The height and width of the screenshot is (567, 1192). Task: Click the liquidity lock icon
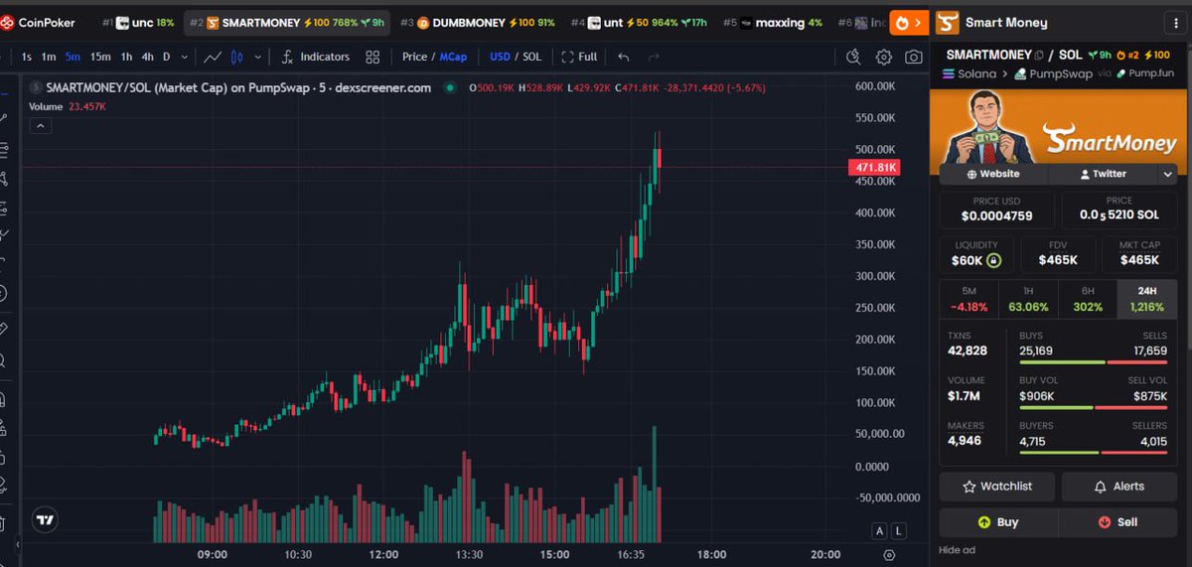(x=993, y=260)
